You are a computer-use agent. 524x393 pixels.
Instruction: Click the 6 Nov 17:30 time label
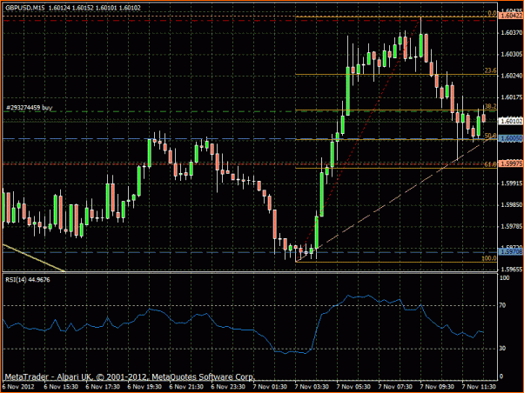click(x=103, y=387)
